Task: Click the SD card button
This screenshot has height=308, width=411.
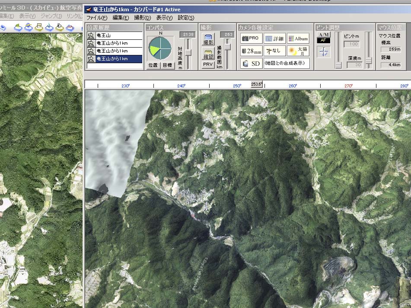Action: [251, 64]
